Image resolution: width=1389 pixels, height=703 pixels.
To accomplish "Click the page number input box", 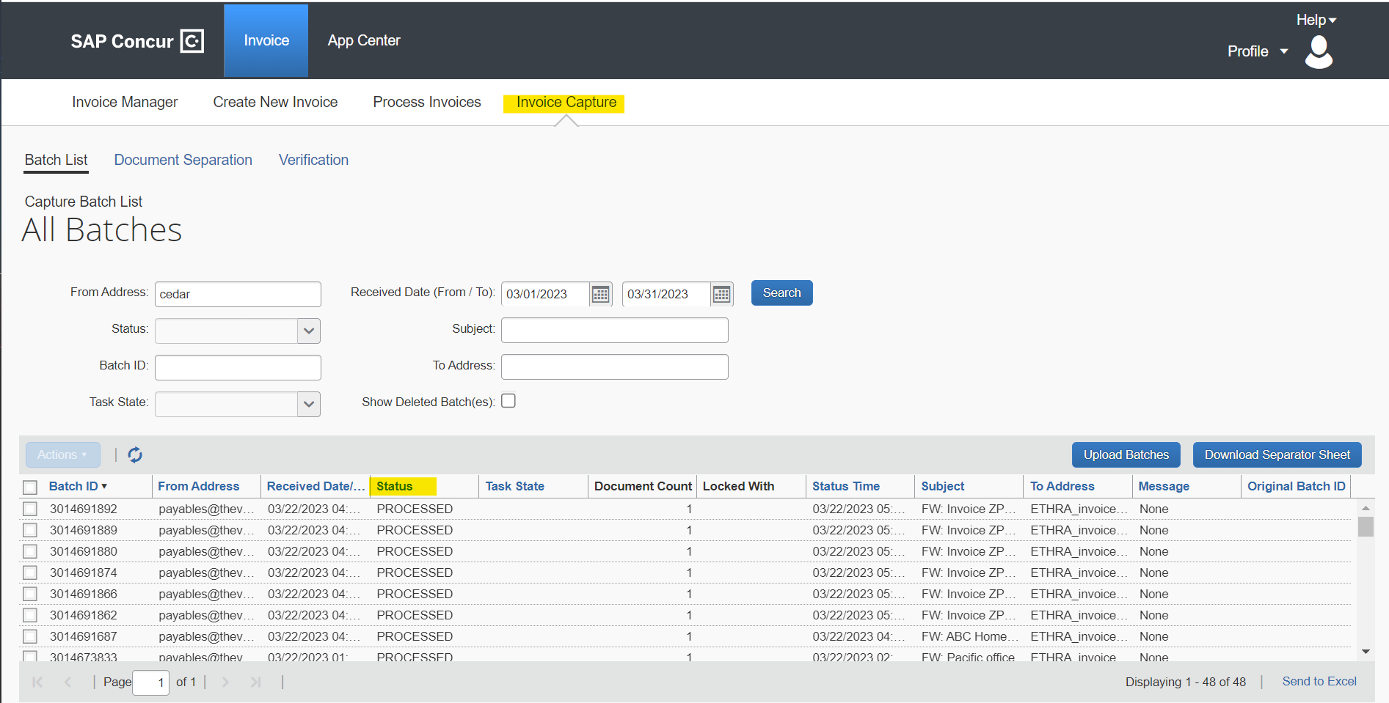I will pos(150,682).
